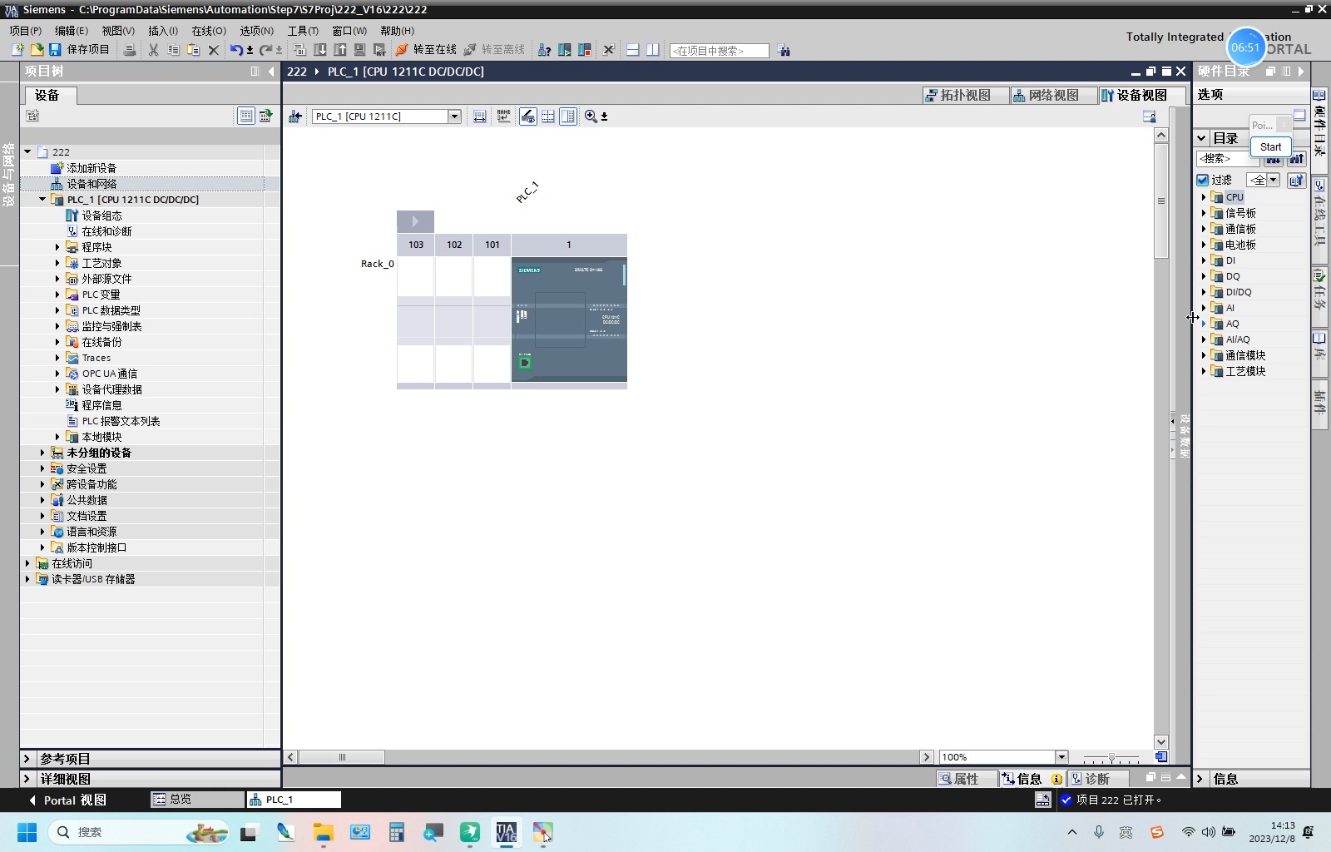Collapse the project tree panel arrow
This screenshot has height=852, width=1331.
(271, 72)
